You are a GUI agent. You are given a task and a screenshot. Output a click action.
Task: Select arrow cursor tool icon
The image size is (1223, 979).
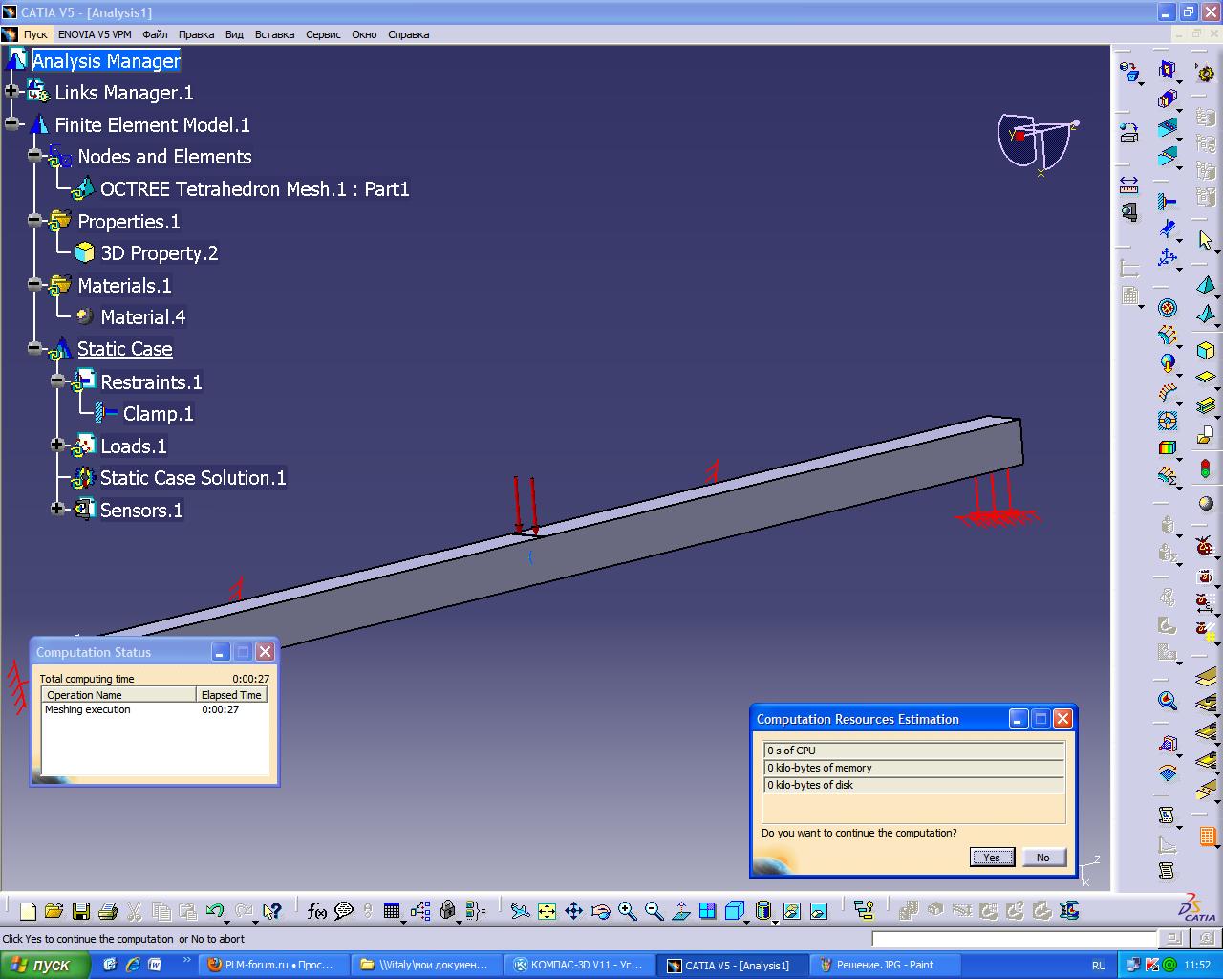1206,239
